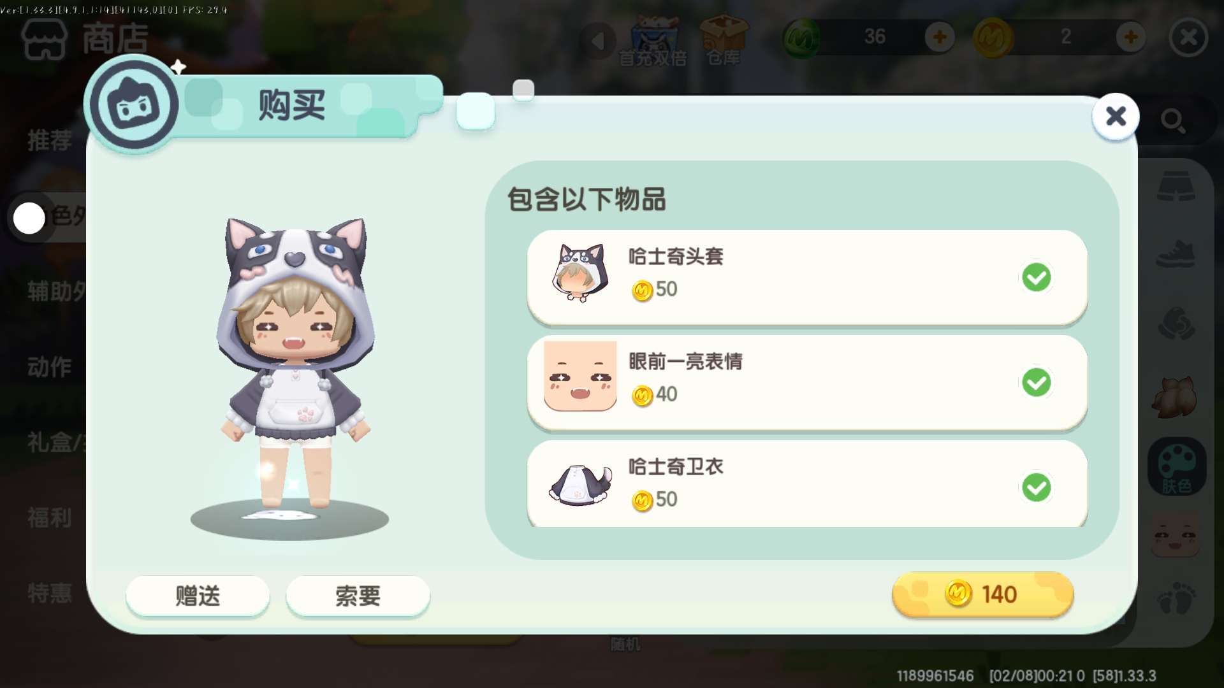Open the search magnifier icon
Image resolution: width=1224 pixels, height=688 pixels.
point(1173,120)
